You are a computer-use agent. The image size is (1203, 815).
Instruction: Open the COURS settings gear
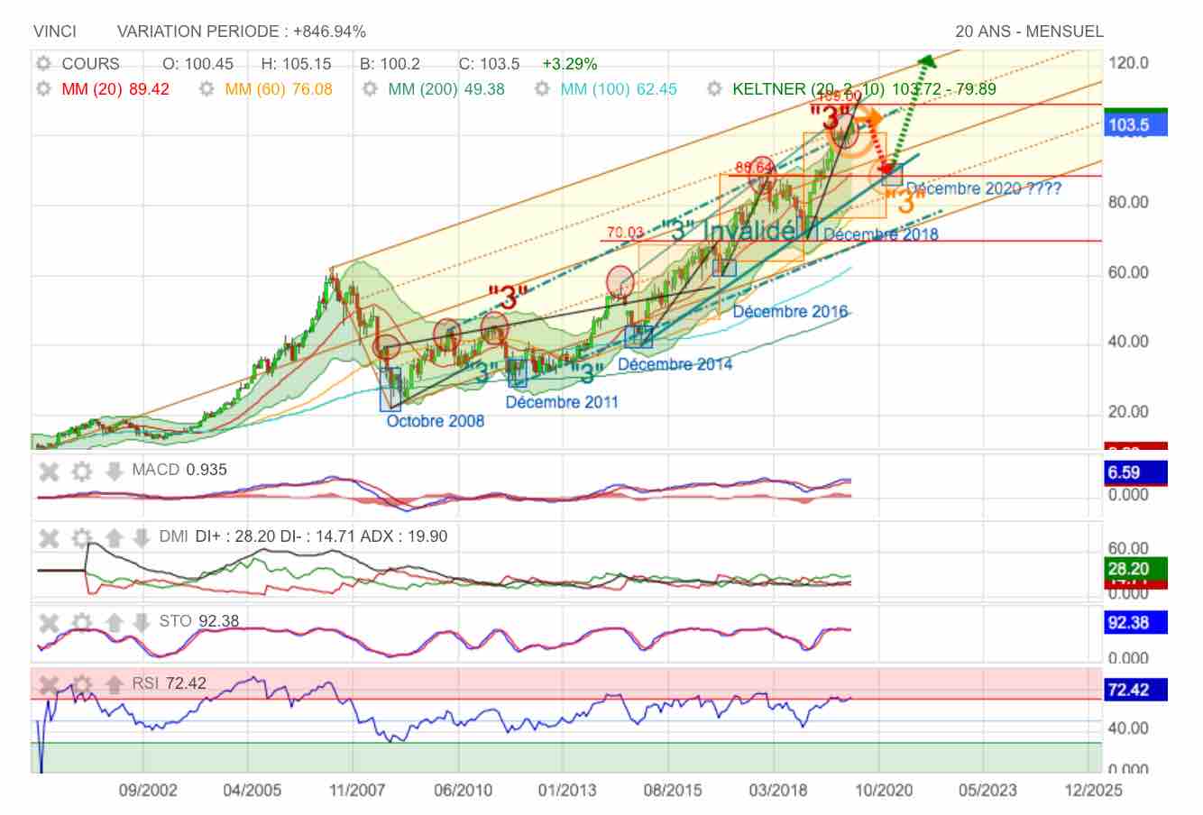(x=43, y=64)
